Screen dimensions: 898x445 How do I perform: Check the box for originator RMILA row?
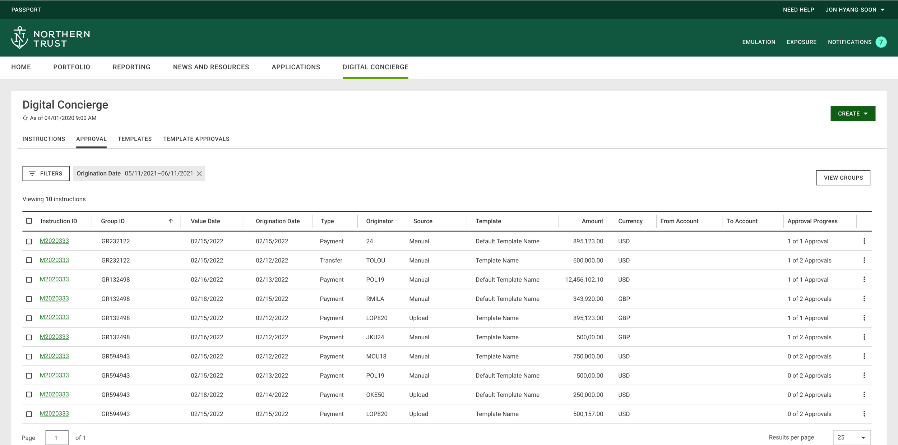pyautogui.click(x=29, y=299)
